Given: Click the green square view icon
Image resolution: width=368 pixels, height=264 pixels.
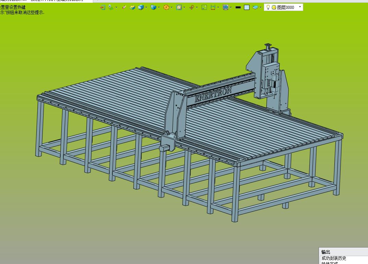Looking at the screenshot, I should (x=204, y=8).
